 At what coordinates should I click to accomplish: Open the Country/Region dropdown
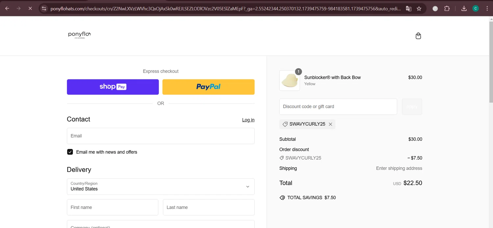(161, 187)
